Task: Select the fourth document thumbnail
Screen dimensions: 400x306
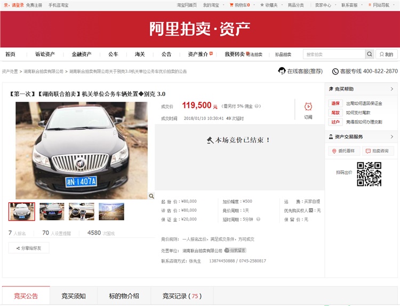Action: tap(111, 212)
